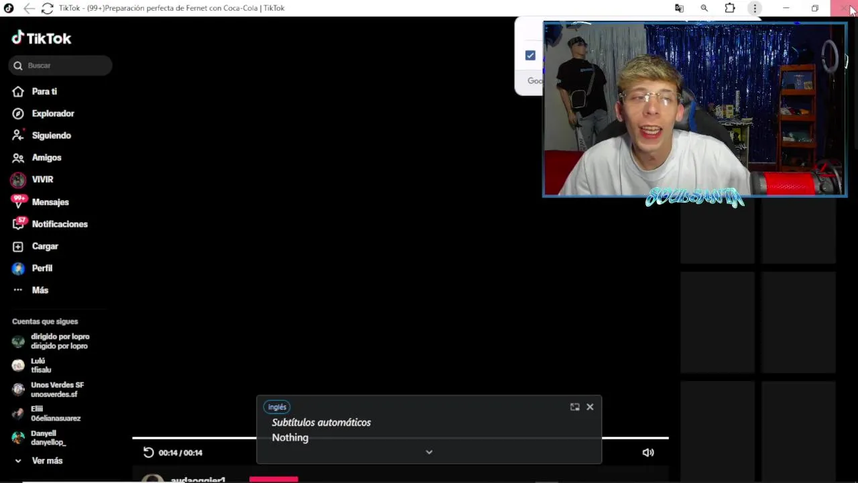
Task: Open the Explorador page
Action: (44, 113)
